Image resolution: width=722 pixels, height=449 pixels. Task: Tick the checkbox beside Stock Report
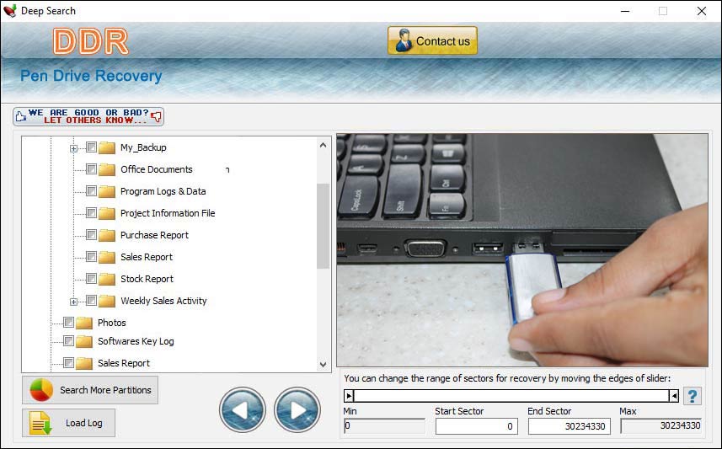click(91, 279)
